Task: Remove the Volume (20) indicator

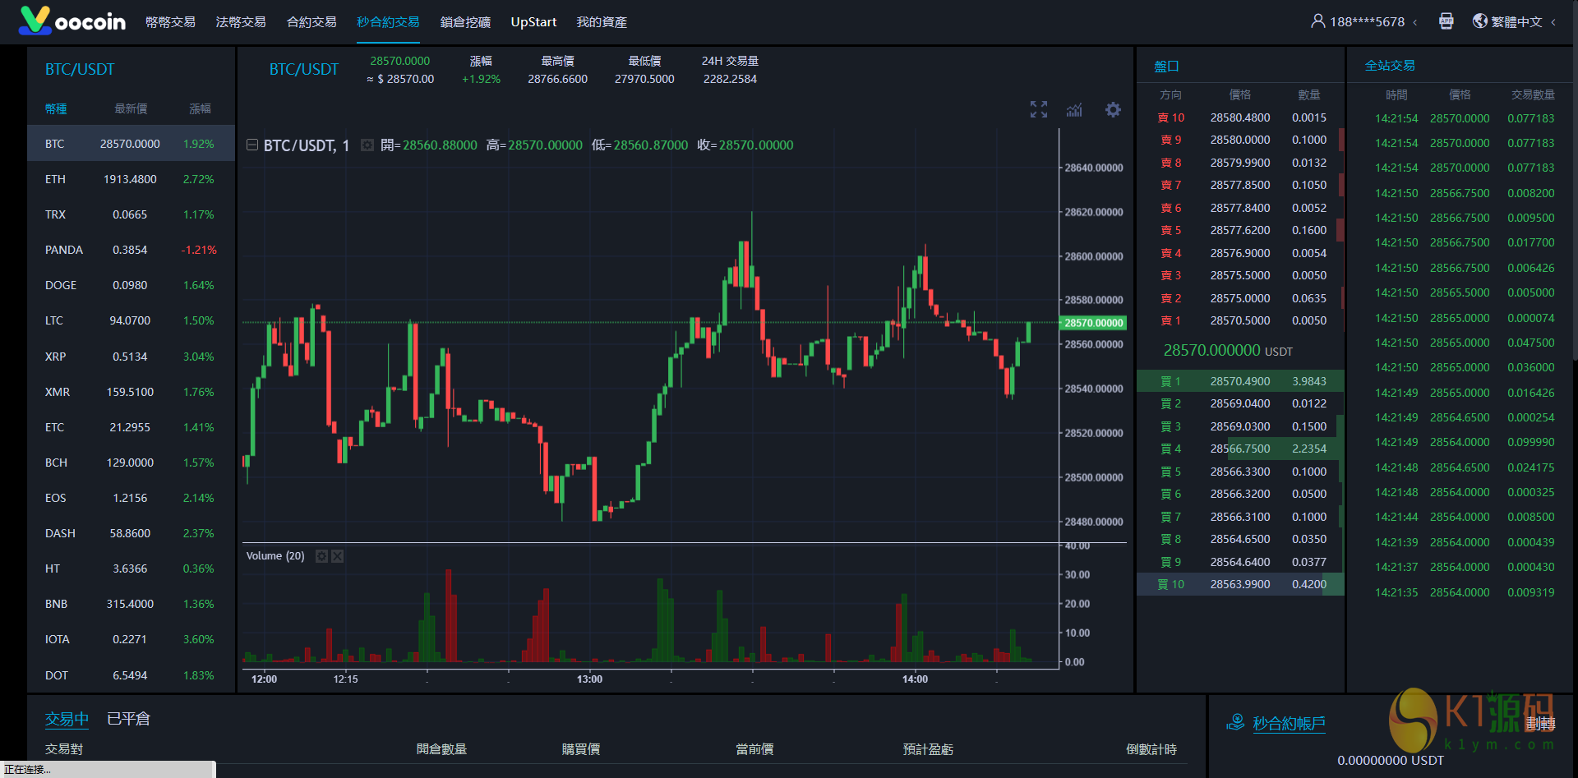Action: click(x=337, y=556)
